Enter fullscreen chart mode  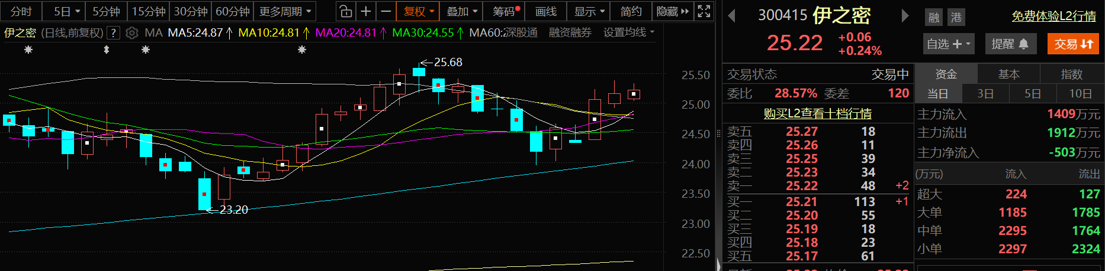click(x=704, y=11)
